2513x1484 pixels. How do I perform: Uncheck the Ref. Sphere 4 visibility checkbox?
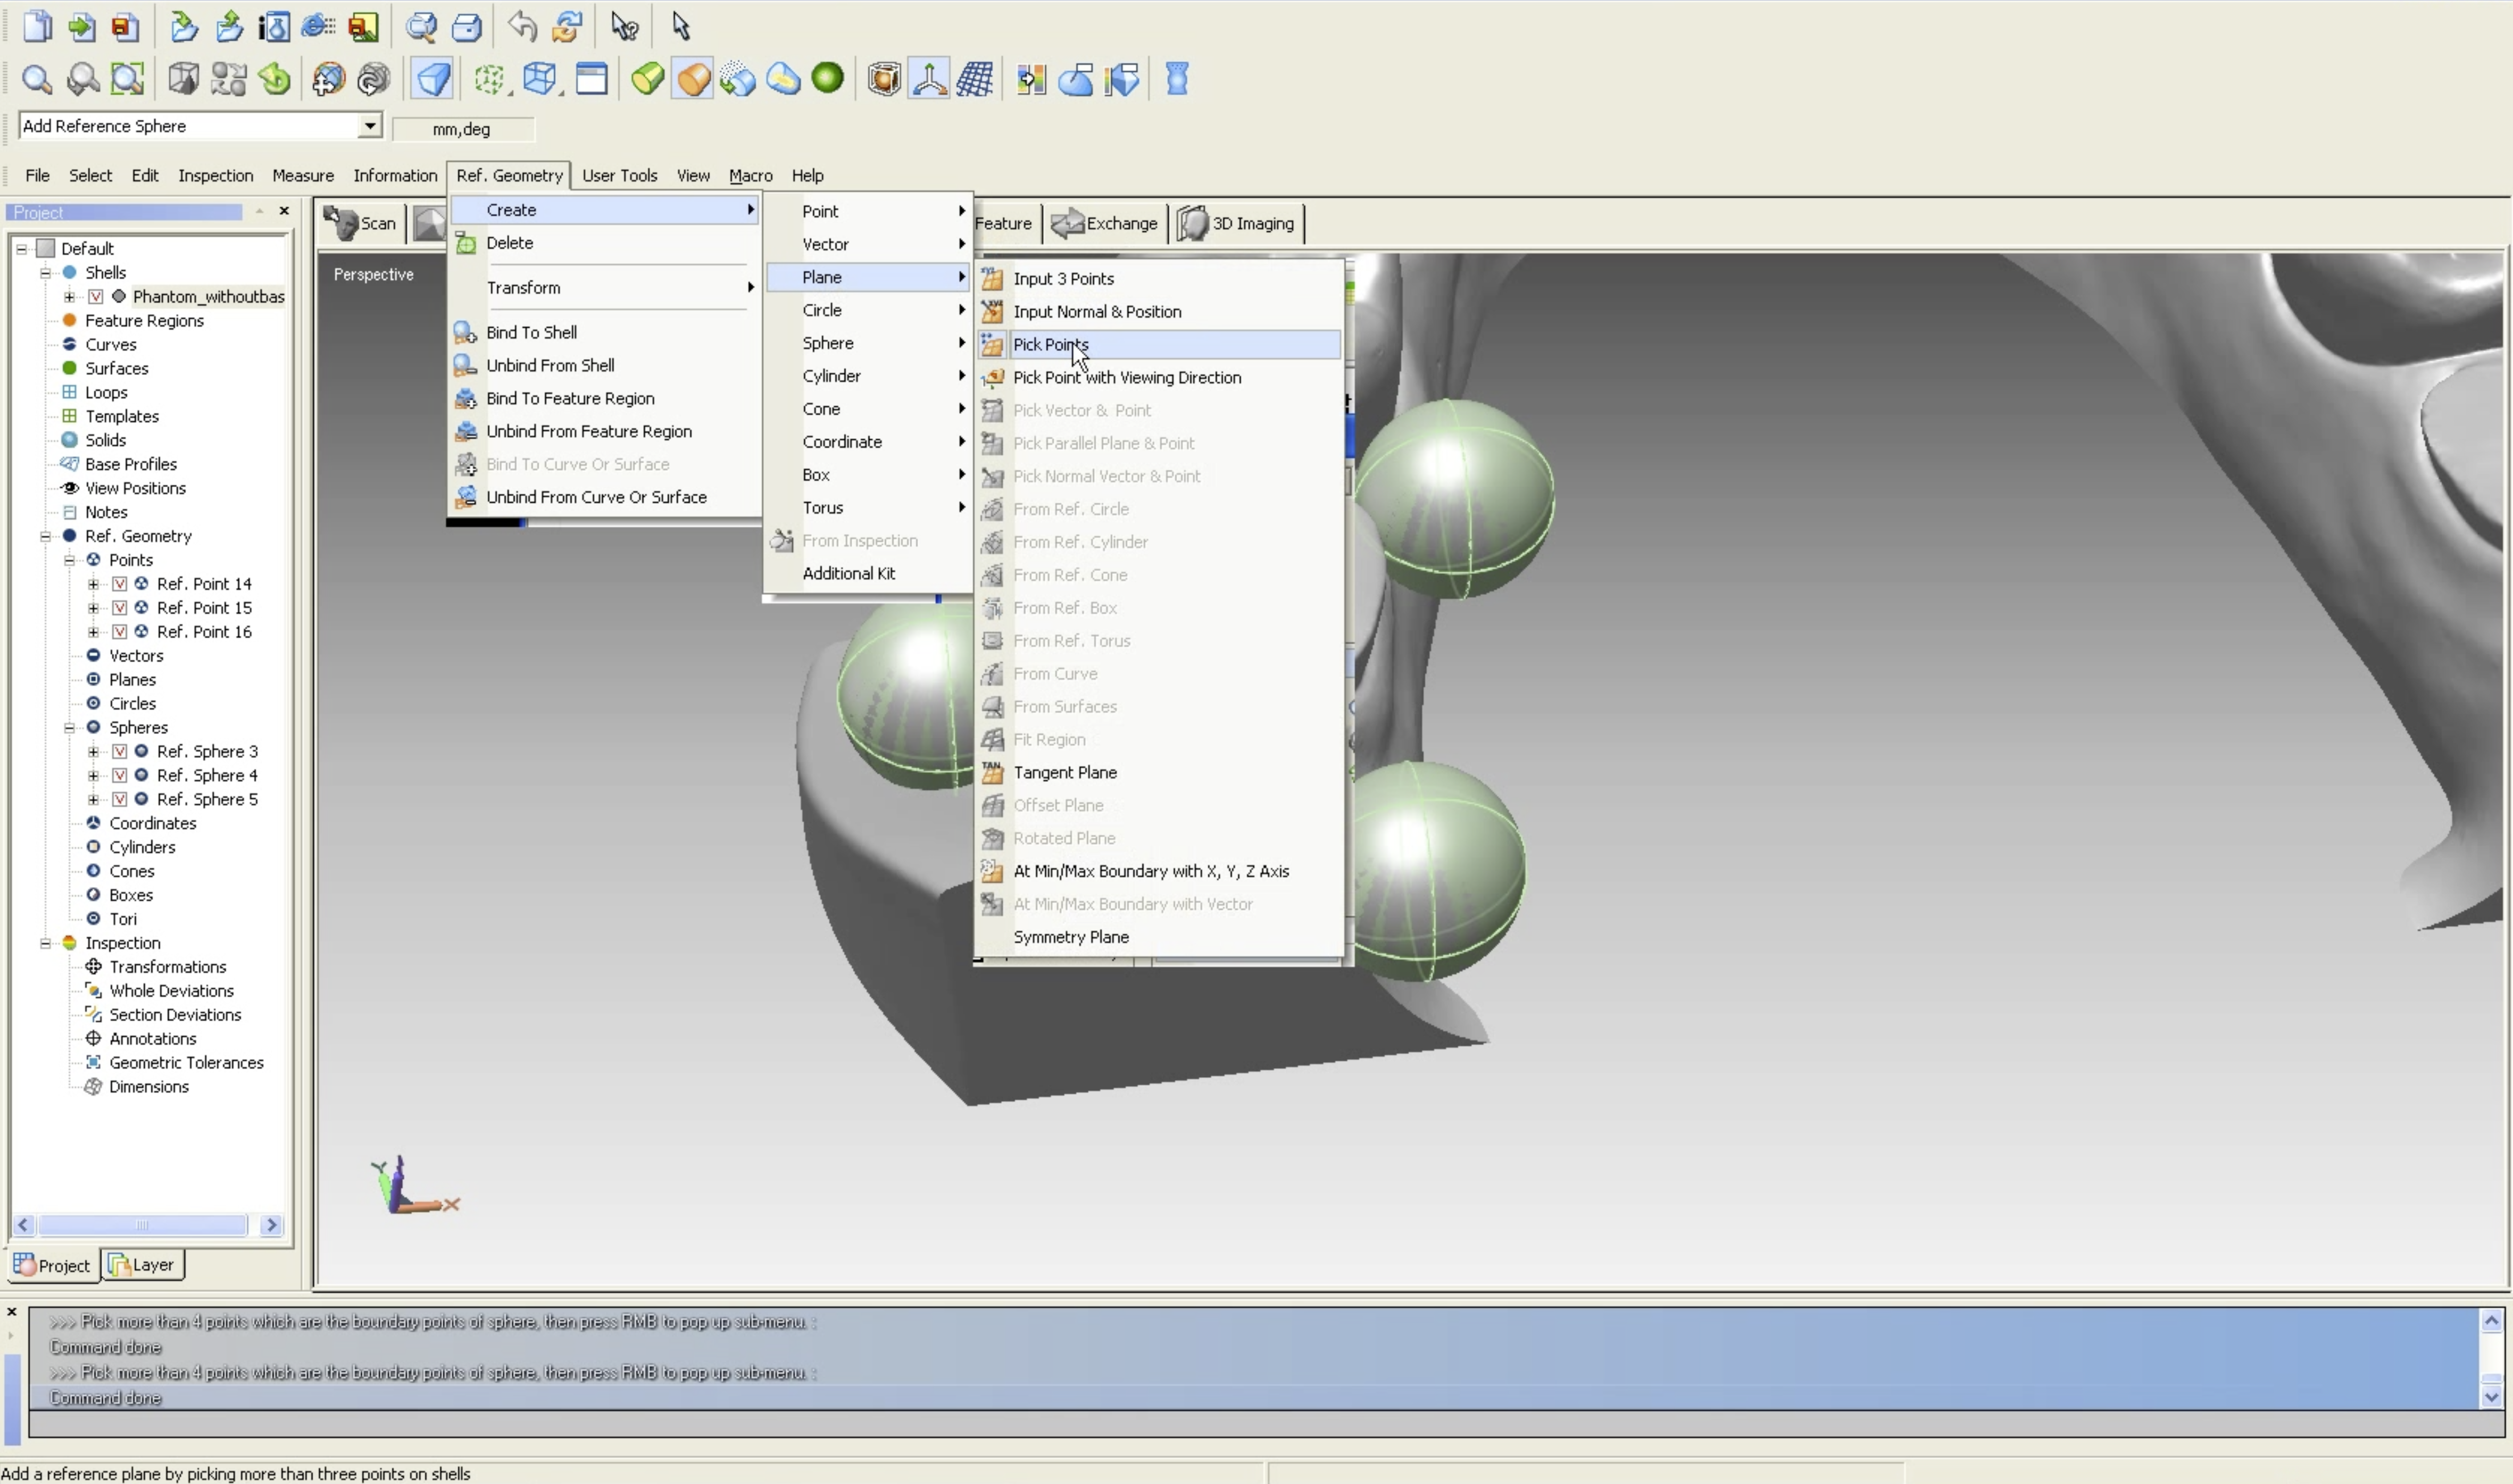[120, 775]
